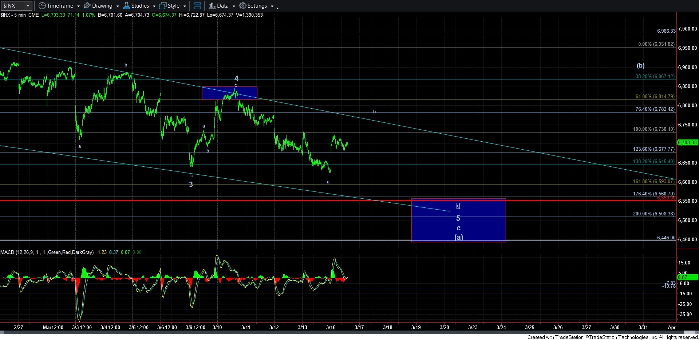Select the small blue wave 4 rectangle
The image size is (699, 340).
211,93
